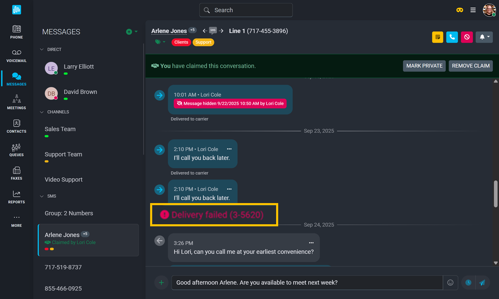Send the message via paper plane icon
The image size is (499, 299).
tap(482, 282)
